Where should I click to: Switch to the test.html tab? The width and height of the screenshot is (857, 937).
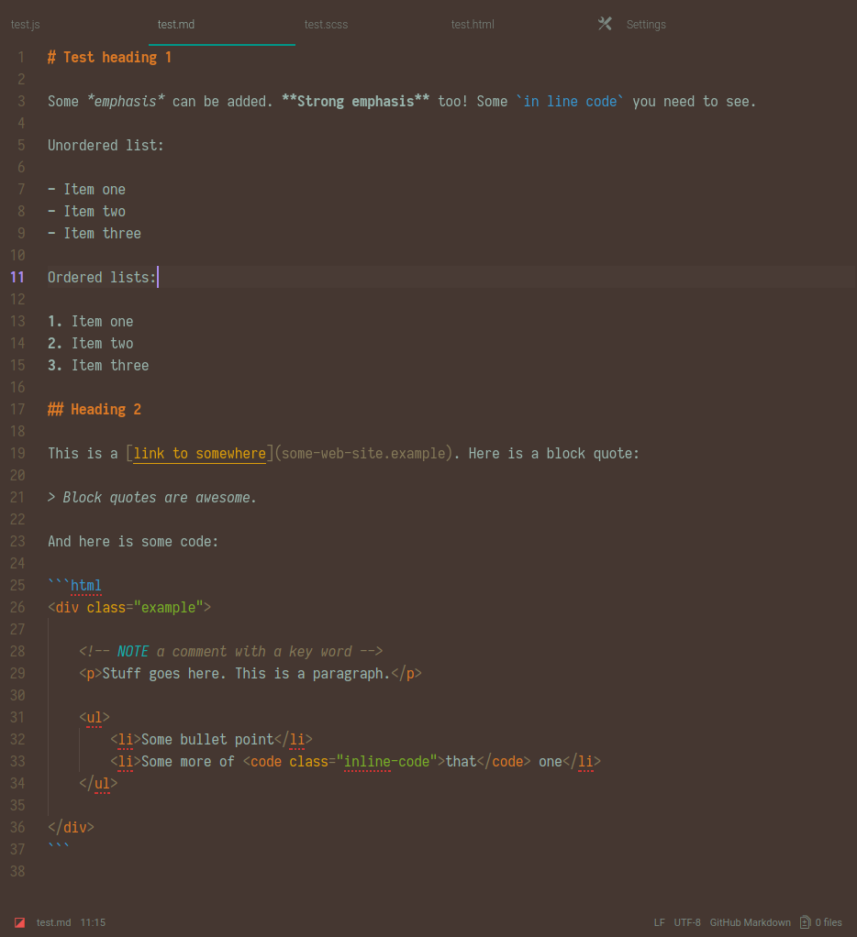coord(473,25)
